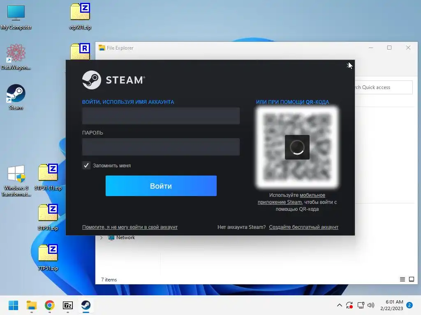Select 8TP91.zip archive on desktop
The width and height of the screenshot is (421, 315).
pos(48,217)
